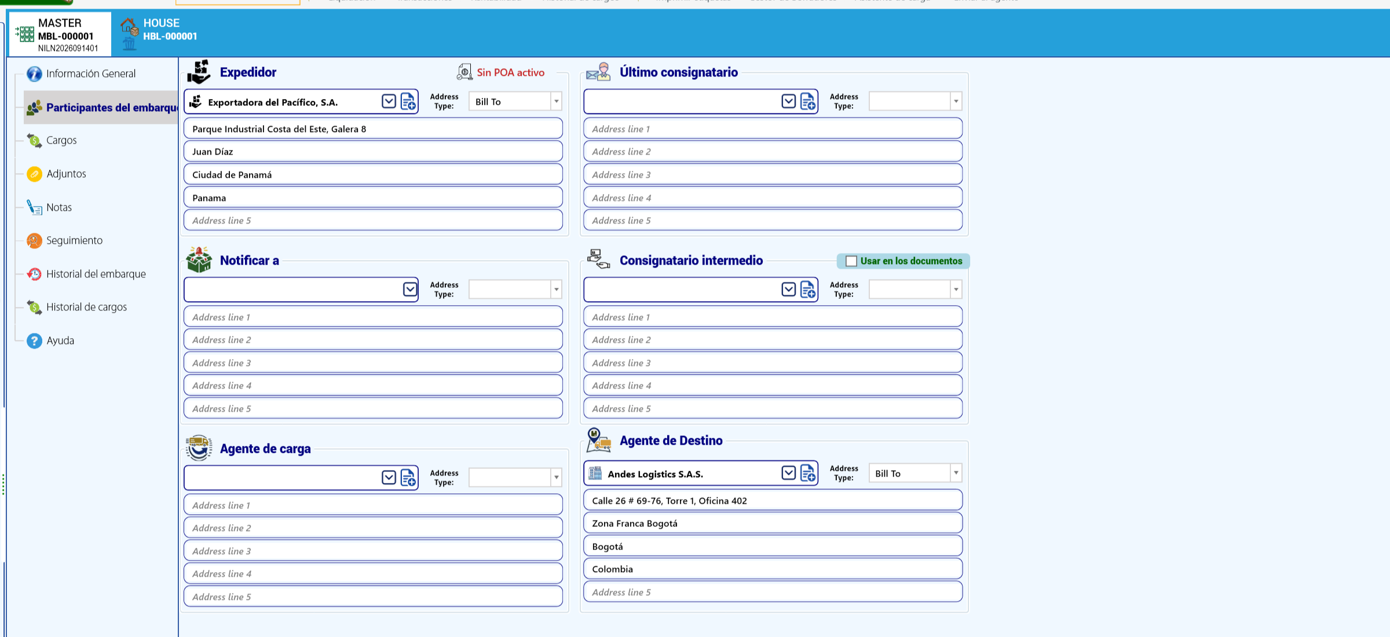Click the Cargos sidebar icon
Screen dimensions: 1390x637
pyautogui.click(x=35, y=140)
